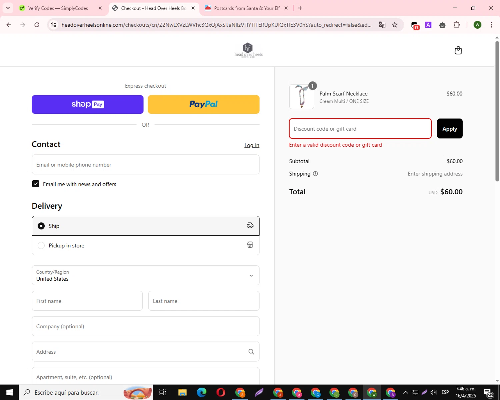Open the tab search dropdown arrow

(x=8, y=8)
